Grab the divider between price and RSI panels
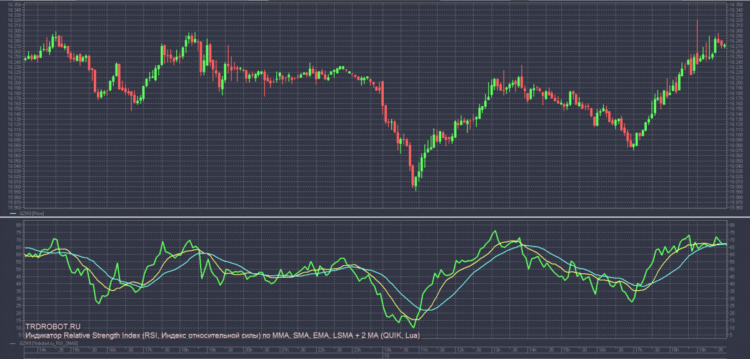This screenshot has width=750, height=359. coord(375,217)
